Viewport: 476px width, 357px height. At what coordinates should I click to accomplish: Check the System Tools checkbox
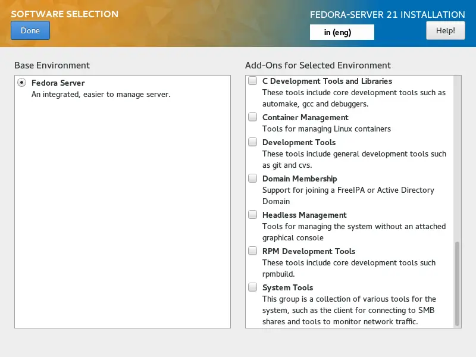point(253,287)
